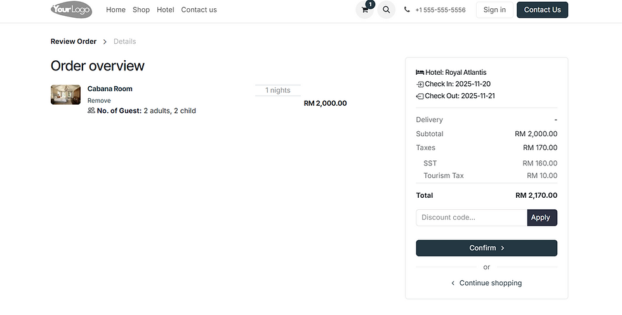Viewport: 622px width, 315px height.
Task: Click the Check In arrow icon
Action: pos(420,84)
